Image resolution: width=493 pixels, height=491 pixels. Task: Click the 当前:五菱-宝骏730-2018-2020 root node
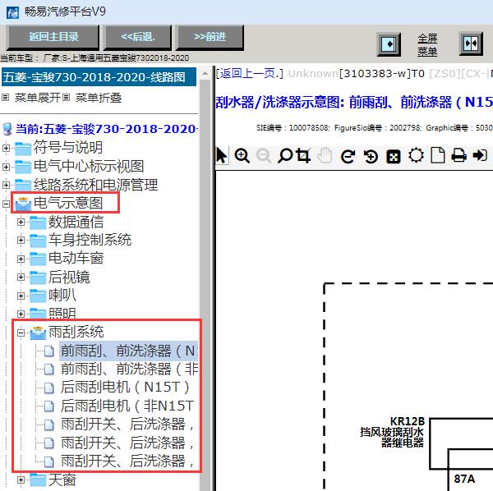click(x=106, y=129)
